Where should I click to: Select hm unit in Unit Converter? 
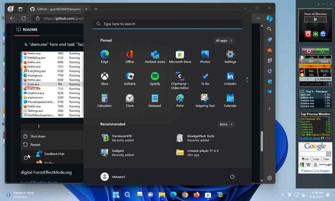[311, 71]
